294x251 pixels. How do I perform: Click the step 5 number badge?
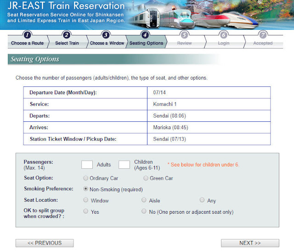(x=184, y=35)
